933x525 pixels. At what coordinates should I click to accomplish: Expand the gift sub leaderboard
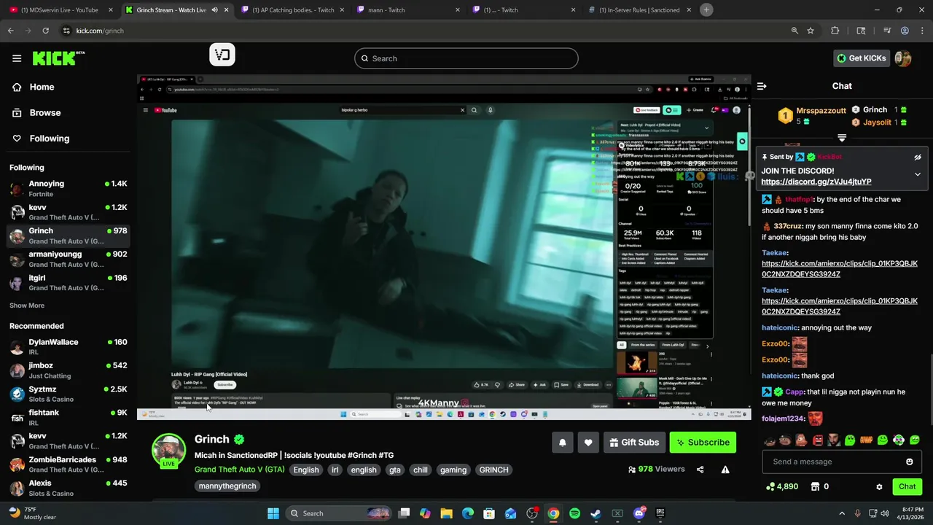[x=842, y=138]
